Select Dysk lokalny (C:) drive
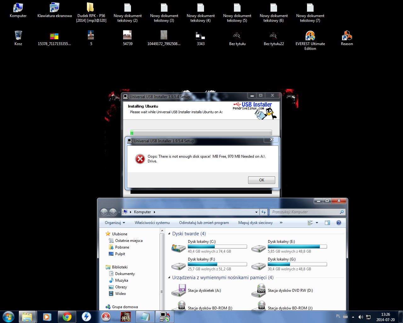The image size is (403, 323). (x=209, y=247)
